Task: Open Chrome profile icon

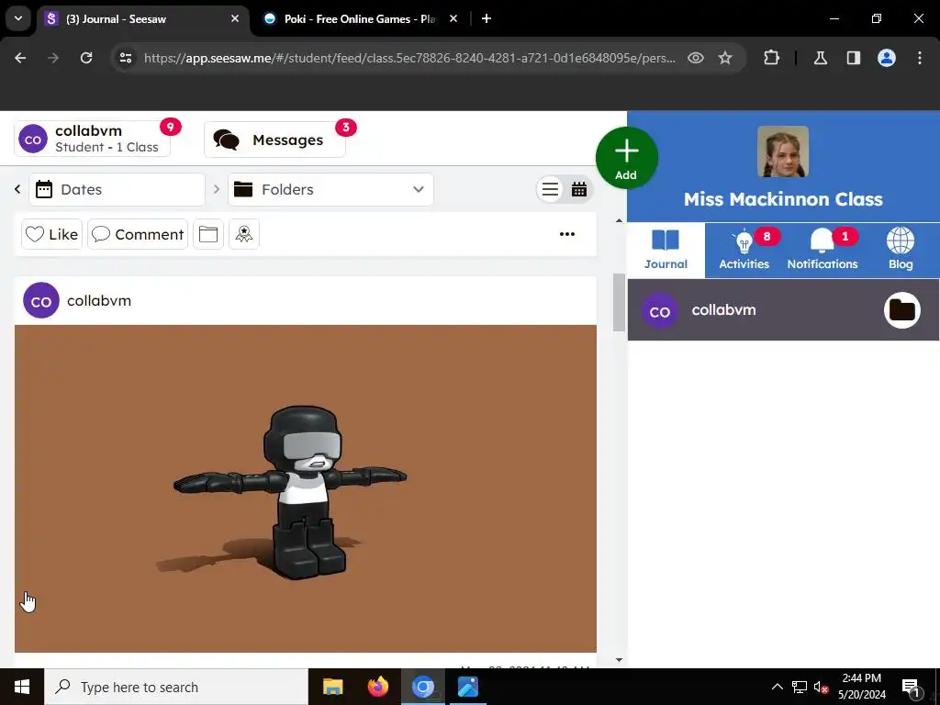Action: 887,58
